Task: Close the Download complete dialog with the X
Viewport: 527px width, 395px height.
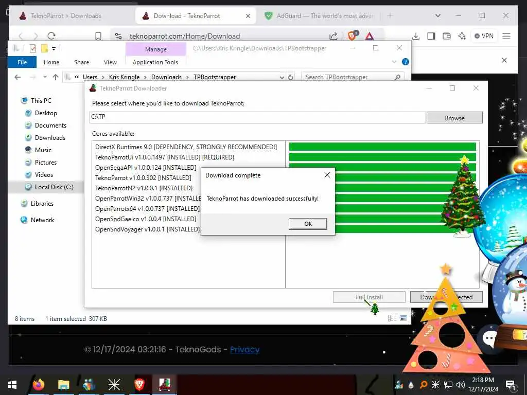Action: tap(327, 175)
